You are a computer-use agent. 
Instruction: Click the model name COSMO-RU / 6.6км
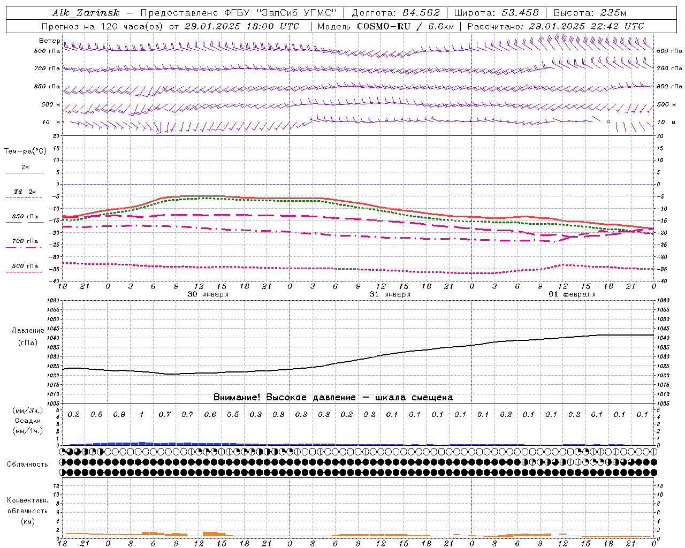tap(405, 26)
